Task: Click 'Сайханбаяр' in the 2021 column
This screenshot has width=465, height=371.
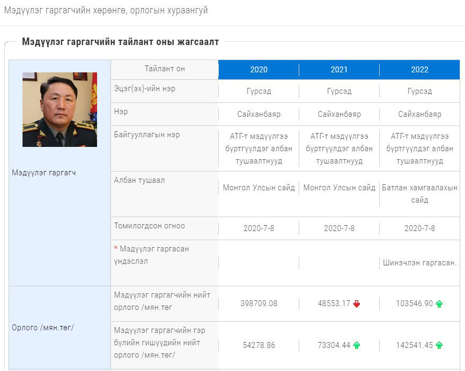Action: (x=339, y=114)
